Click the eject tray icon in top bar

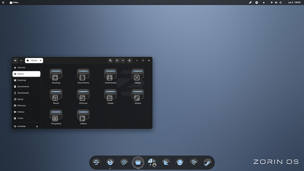pyautogui.click(x=263, y=3)
